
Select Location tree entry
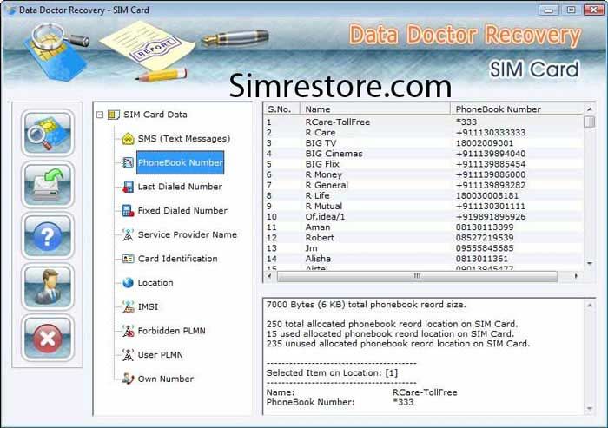click(155, 283)
